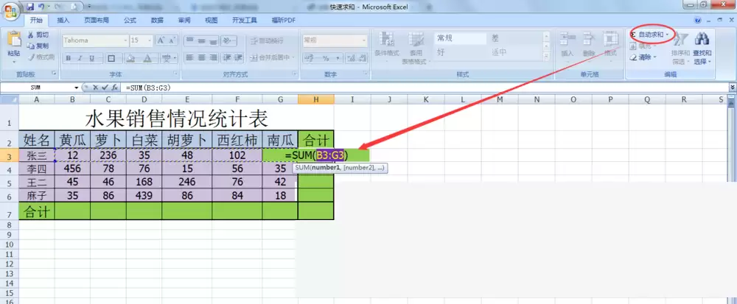Increase font size with the large A icon
737x304 pixels.
click(161, 40)
